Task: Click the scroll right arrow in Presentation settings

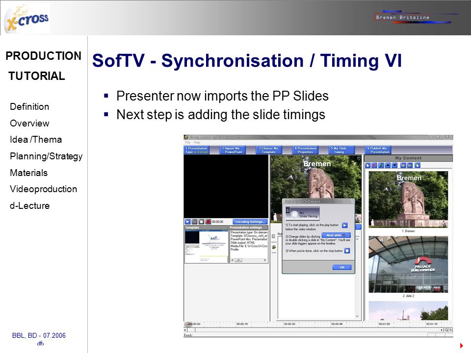Action: [265, 260]
